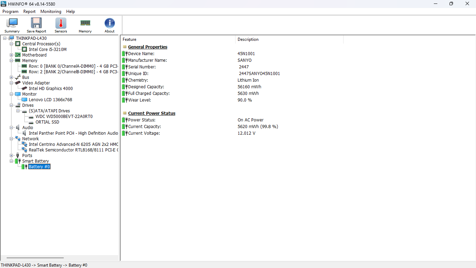
Task: Select ORTIAL SSD drive entry
Action: (x=47, y=122)
